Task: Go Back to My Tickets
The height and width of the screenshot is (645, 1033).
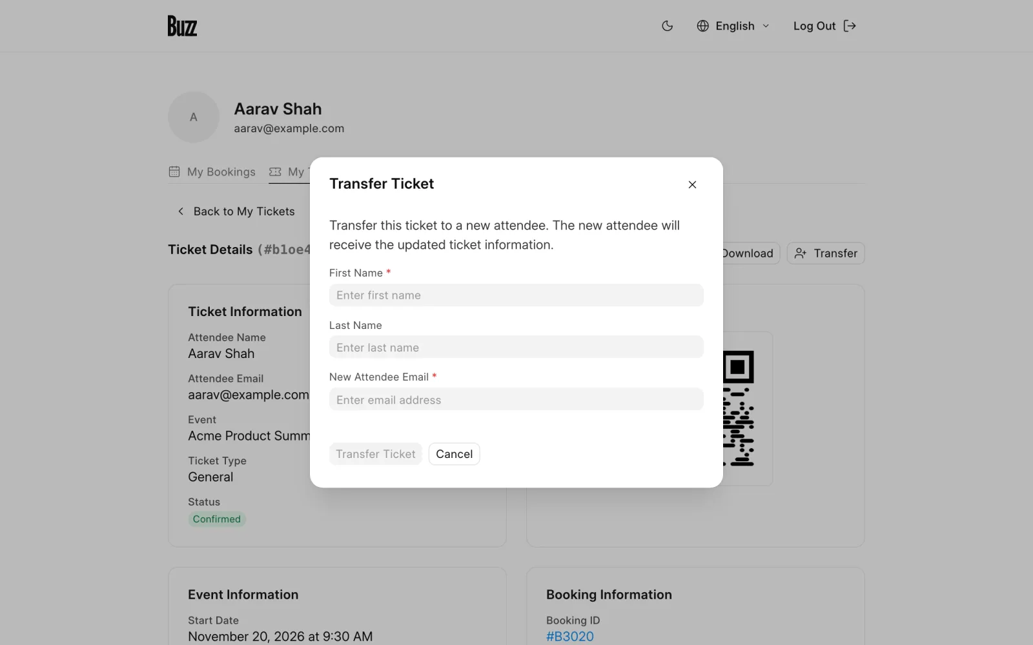Action: [x=236, y=212]
